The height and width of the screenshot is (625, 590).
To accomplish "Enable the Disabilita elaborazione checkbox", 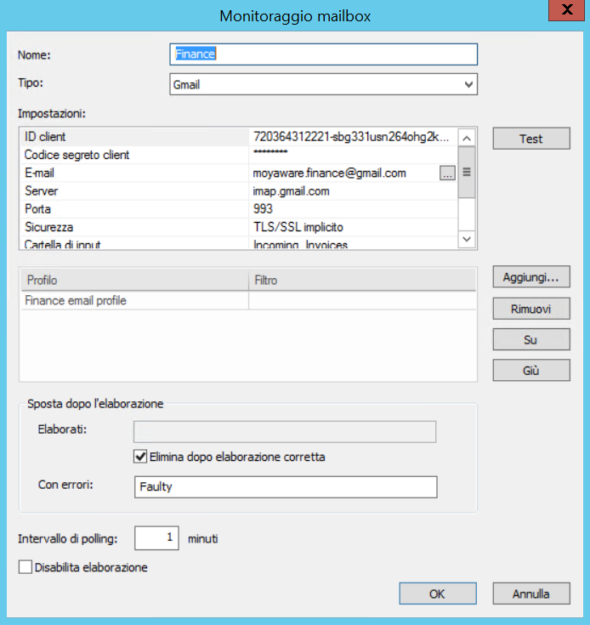I will point(26,567).
